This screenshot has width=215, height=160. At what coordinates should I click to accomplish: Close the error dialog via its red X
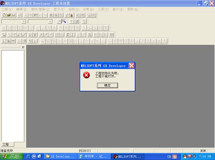pyautogui.click(x=131, y=66)
